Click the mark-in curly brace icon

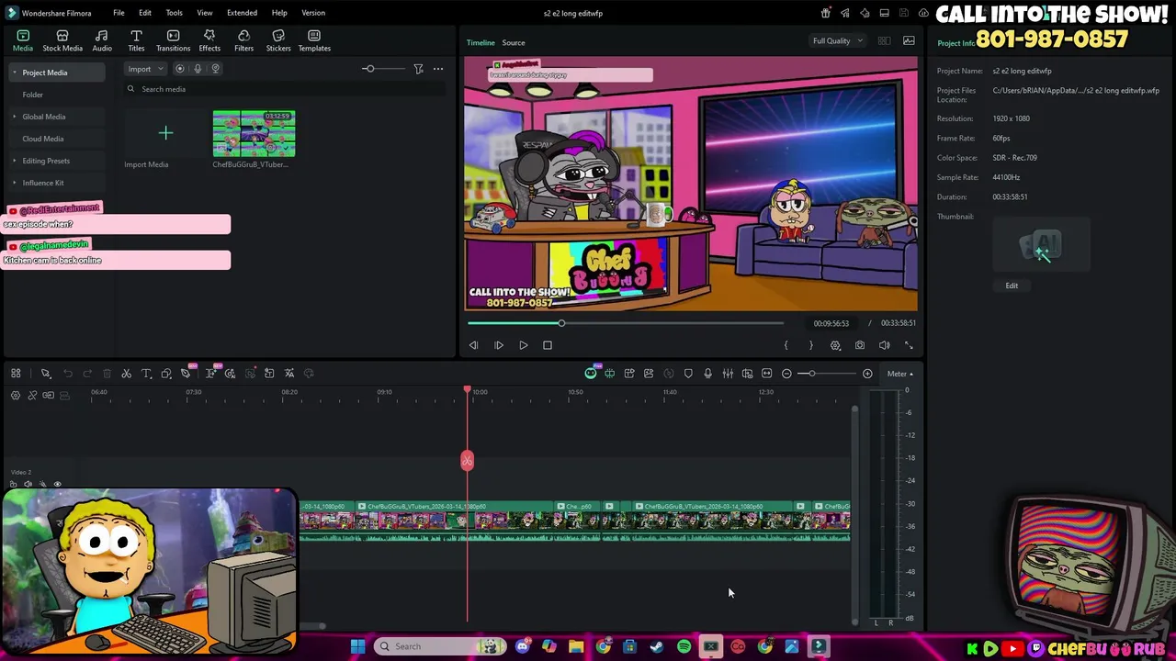[x=786, y=345]
